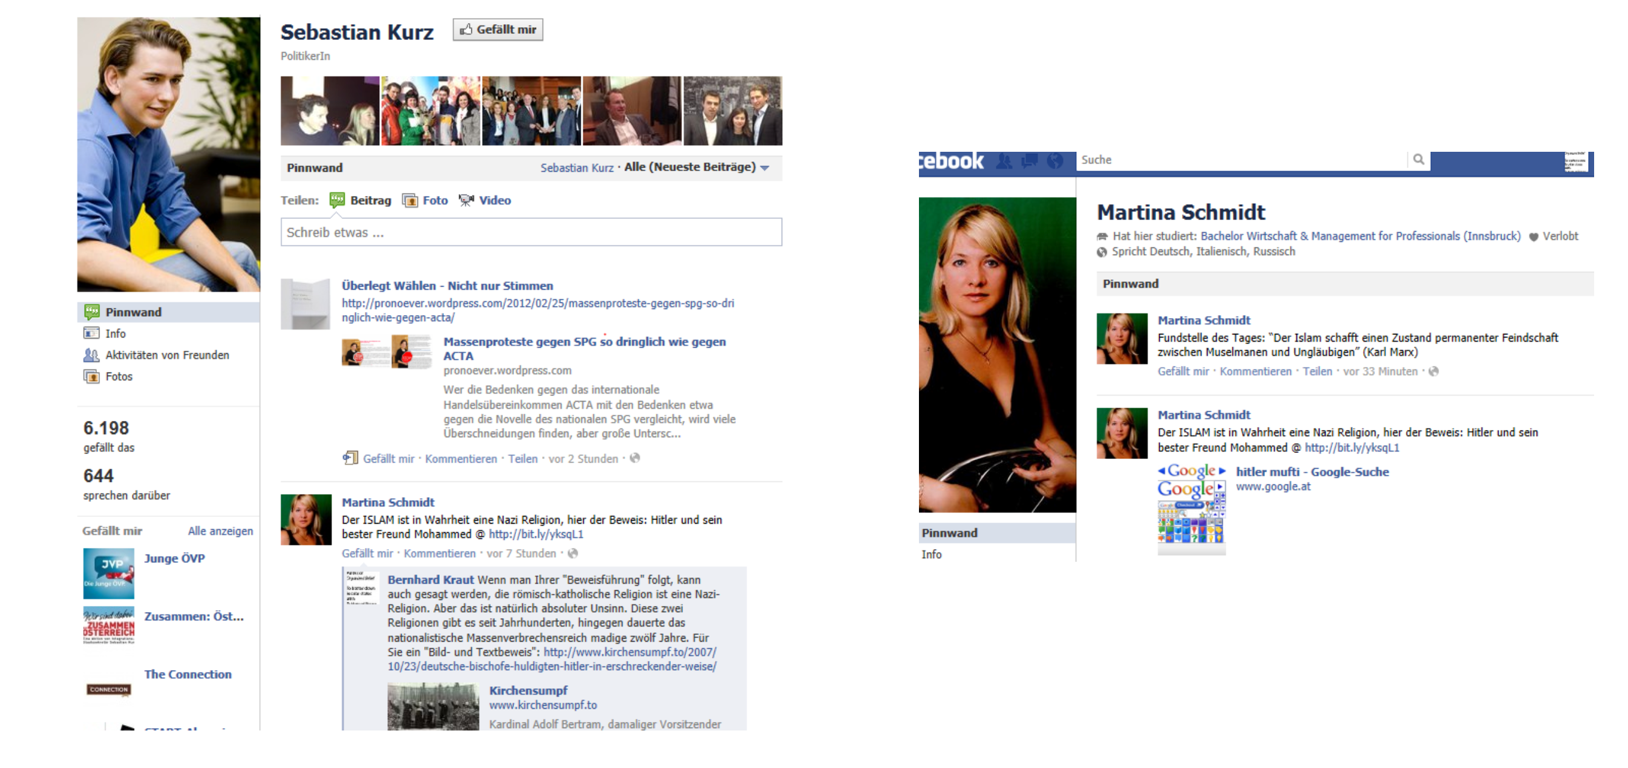The width and height of the screenshot is (1628, 768).
Task: Open privacy globe next to vor 2 Stunden
Action: click(635, 458)
